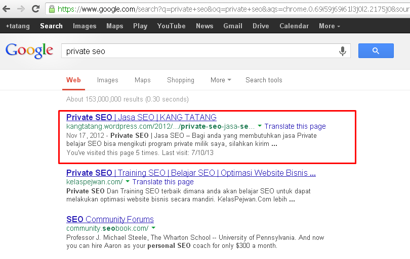The image size is (410, 259).
Task: Select the Web results tab
Action: coord(73,80)
